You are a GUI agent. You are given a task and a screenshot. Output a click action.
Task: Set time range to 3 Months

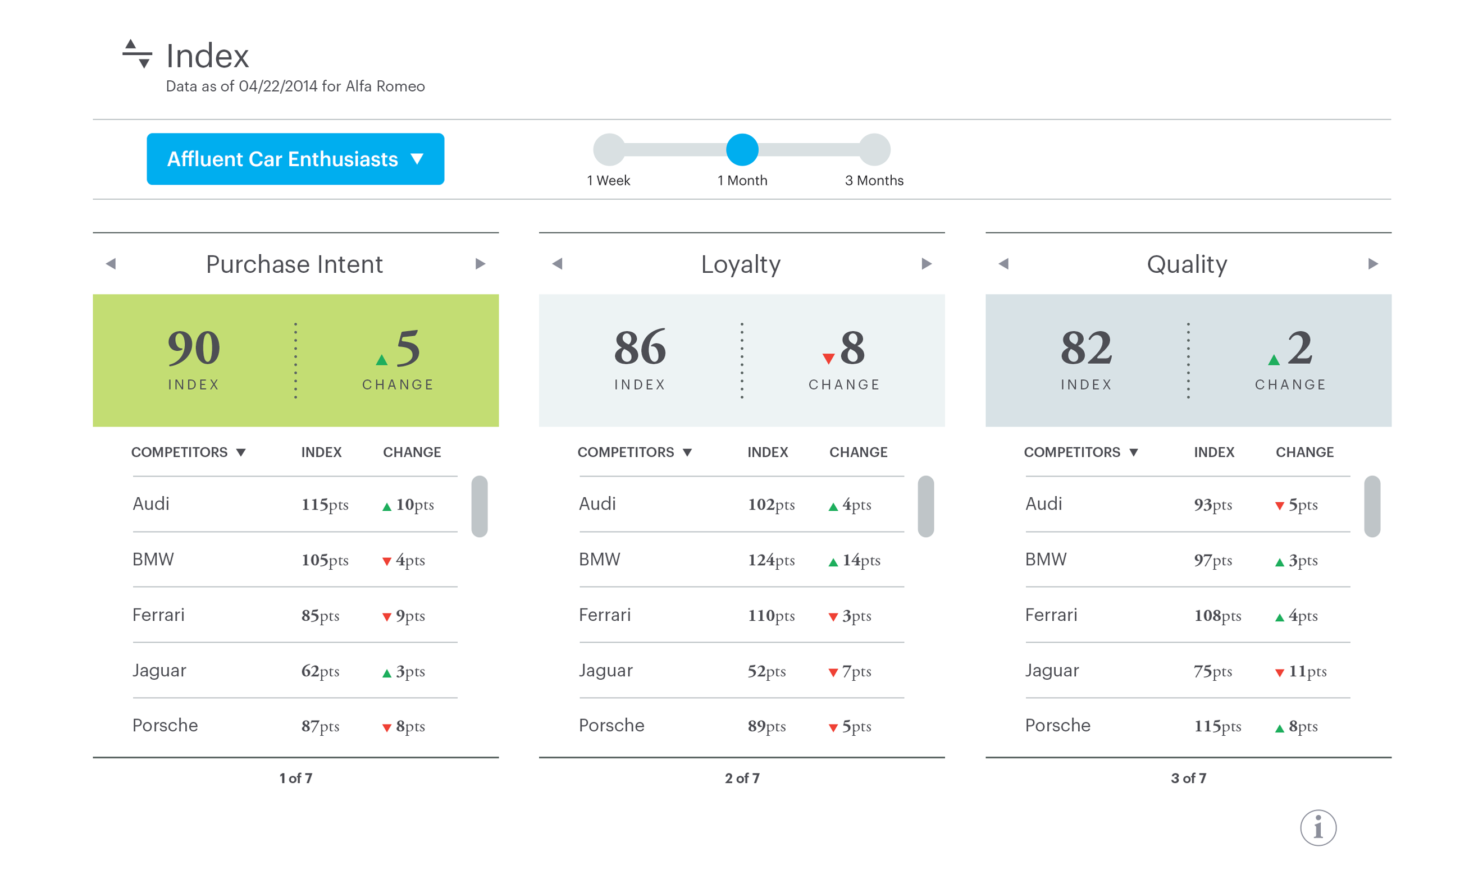[874, 149]
